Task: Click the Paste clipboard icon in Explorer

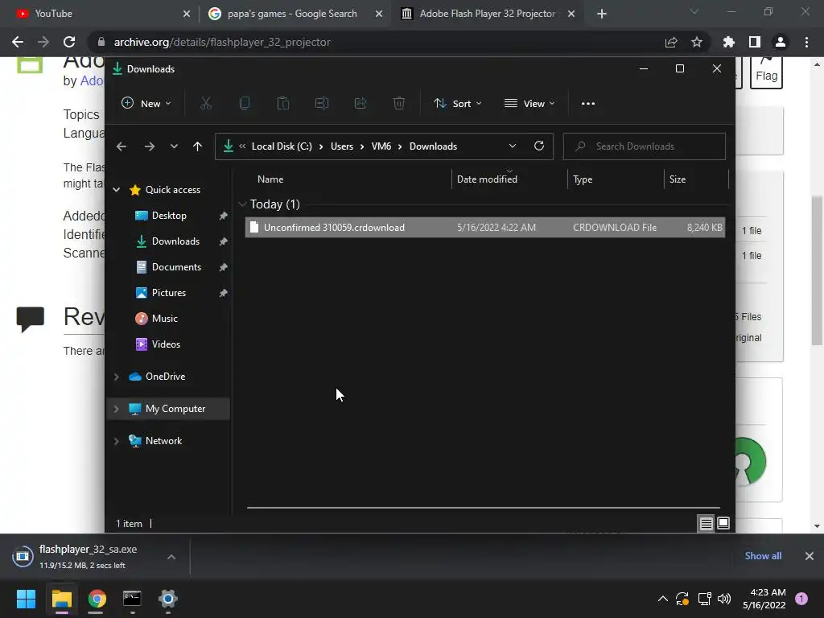Action: coord(282,104)
